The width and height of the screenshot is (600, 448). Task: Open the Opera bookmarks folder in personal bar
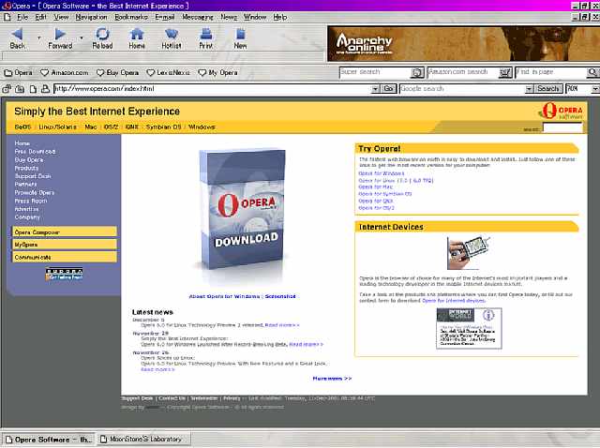pyautogui.click(x=18, y=73)
